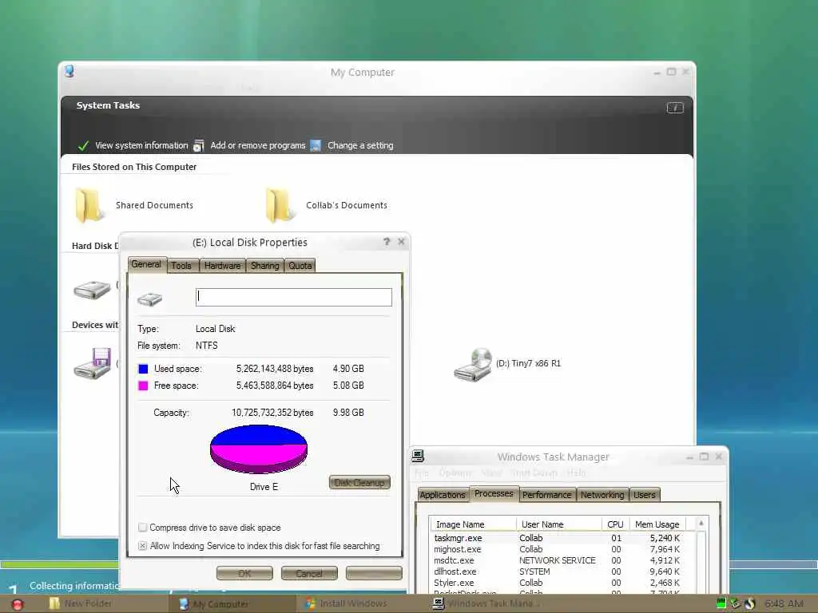Open the Users tab in Task Manager
This screenshot has height=613, width=818.
tap(645, 495)
